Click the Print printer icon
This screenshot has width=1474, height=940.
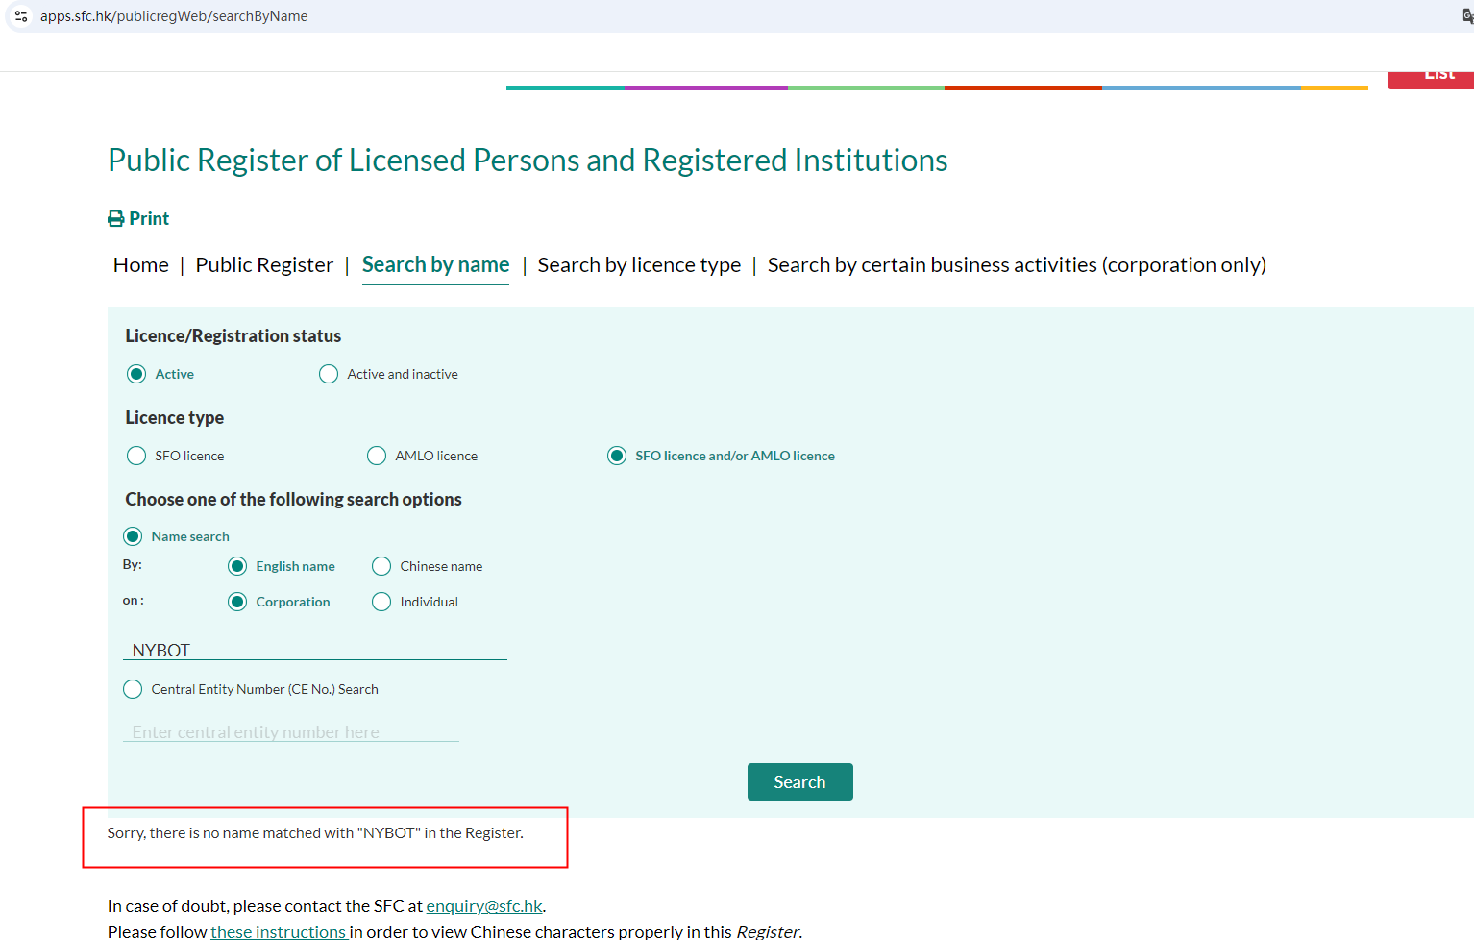[x=116, y=219]
